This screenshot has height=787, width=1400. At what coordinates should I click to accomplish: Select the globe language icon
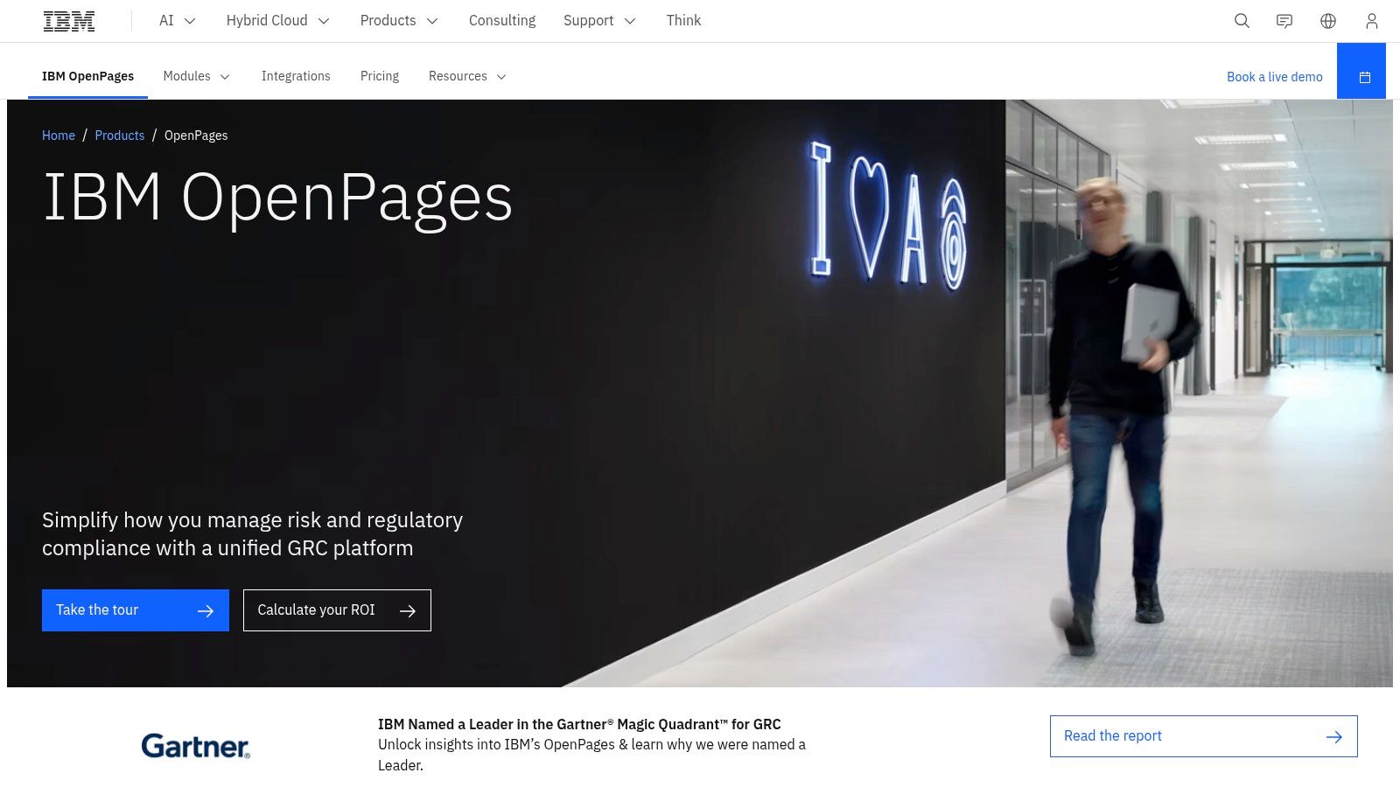tap(1327, 20)
